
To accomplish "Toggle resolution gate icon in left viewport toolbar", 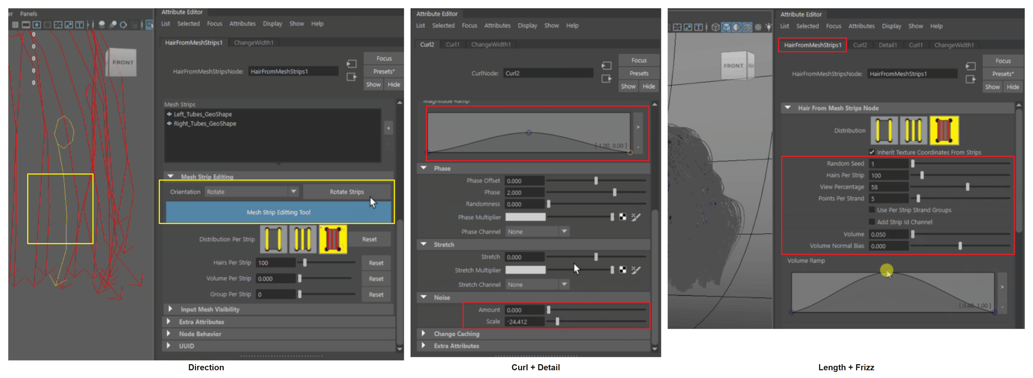I will coord(36,25).
